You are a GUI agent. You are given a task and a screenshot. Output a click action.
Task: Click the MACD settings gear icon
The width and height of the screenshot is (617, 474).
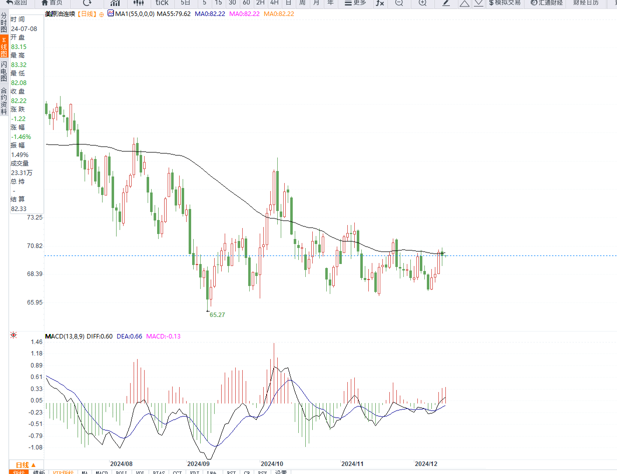click(14, 335)
